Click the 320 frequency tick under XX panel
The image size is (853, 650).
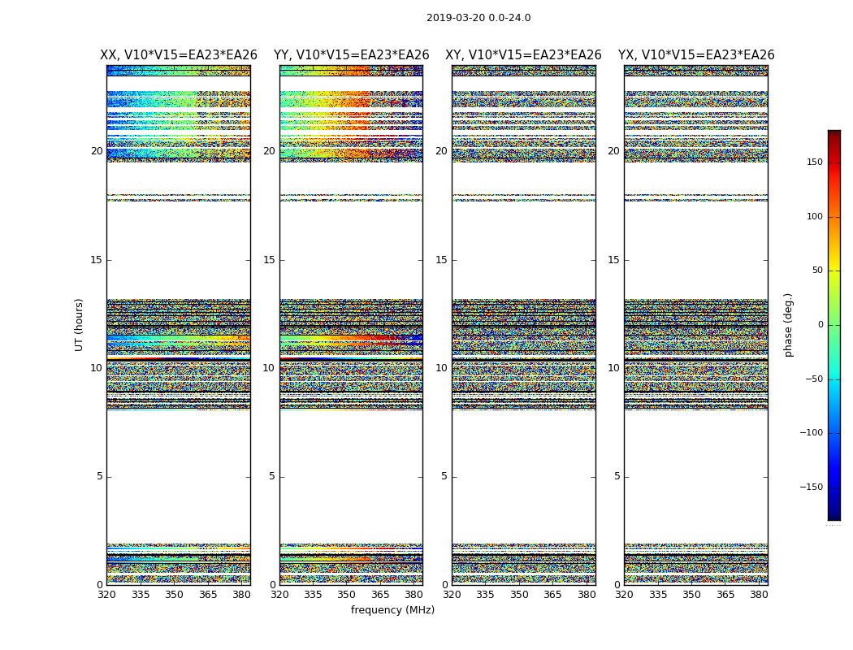click(106, 595)
